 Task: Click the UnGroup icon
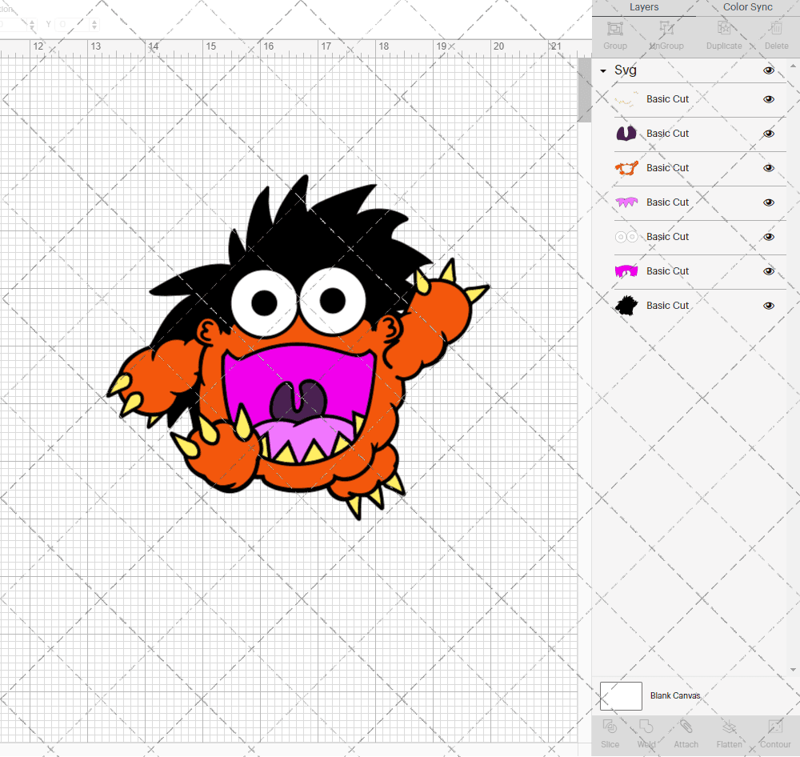(x=666, y=34)
